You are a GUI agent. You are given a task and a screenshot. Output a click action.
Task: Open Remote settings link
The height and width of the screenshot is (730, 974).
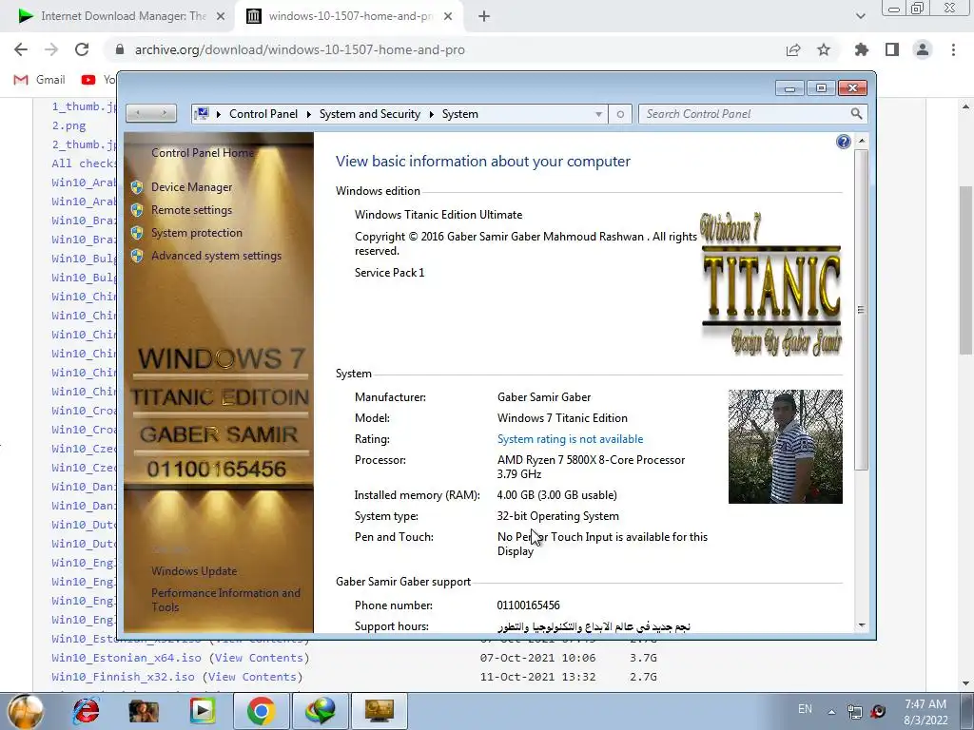click(191, 210)
